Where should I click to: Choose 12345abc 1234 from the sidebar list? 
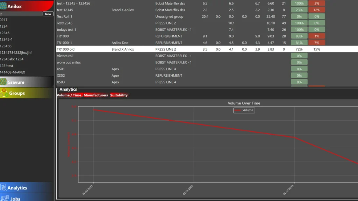pos(12,59)
